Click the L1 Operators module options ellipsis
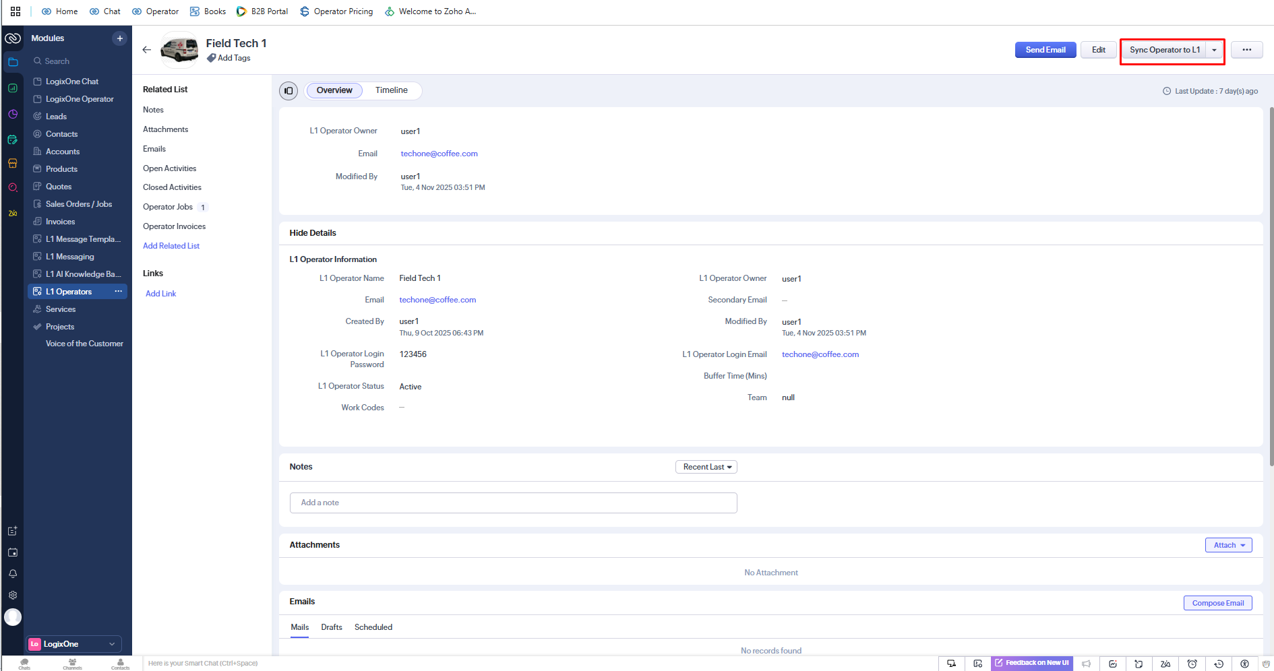 (x=119, y=292)
